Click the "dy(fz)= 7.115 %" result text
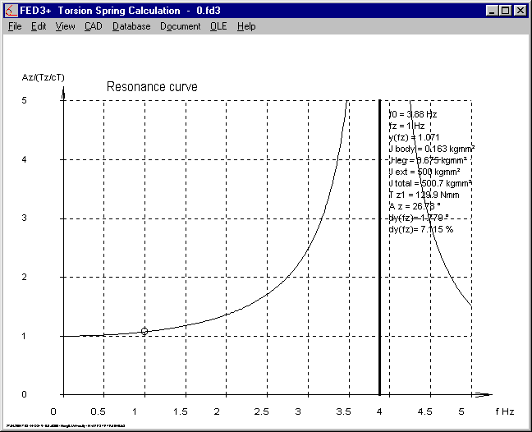The height and width of the screenshot is (432, 532). coord(420,229)
